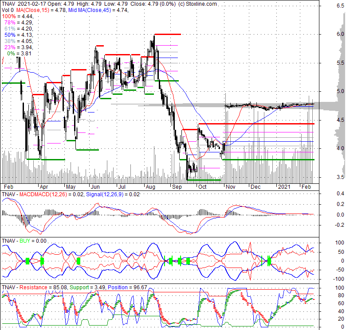This screenshot has width=346, height=330.
Task: Click the '100% = 4.44' Fibonacci level
Action: (17, 16)
